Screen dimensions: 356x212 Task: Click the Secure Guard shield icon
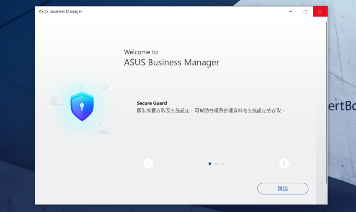pyautogui.click(x=82, y=106)
